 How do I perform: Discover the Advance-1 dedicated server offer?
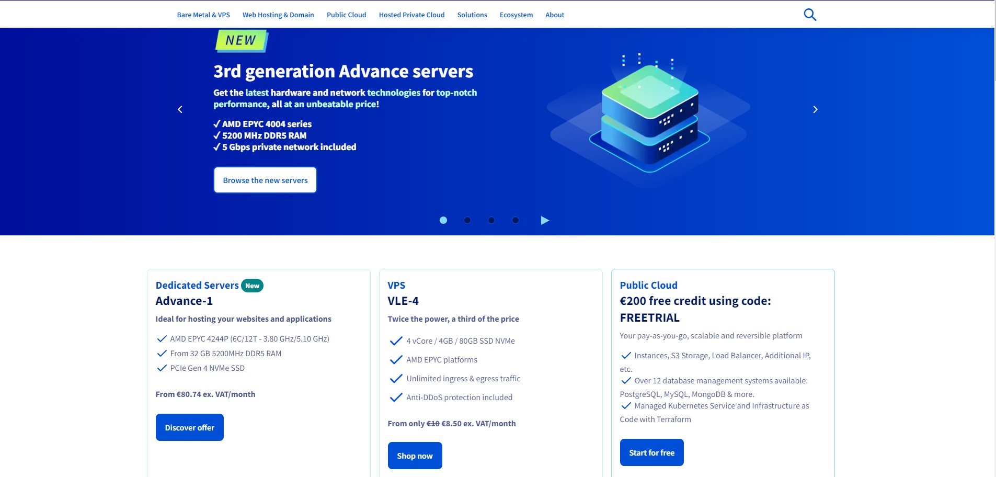(189, 427)
